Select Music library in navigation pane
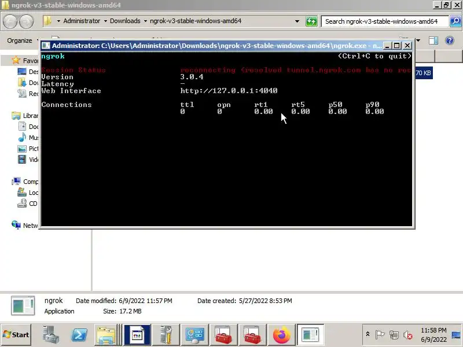Screen dimensions: 463x347 point(28,138)
